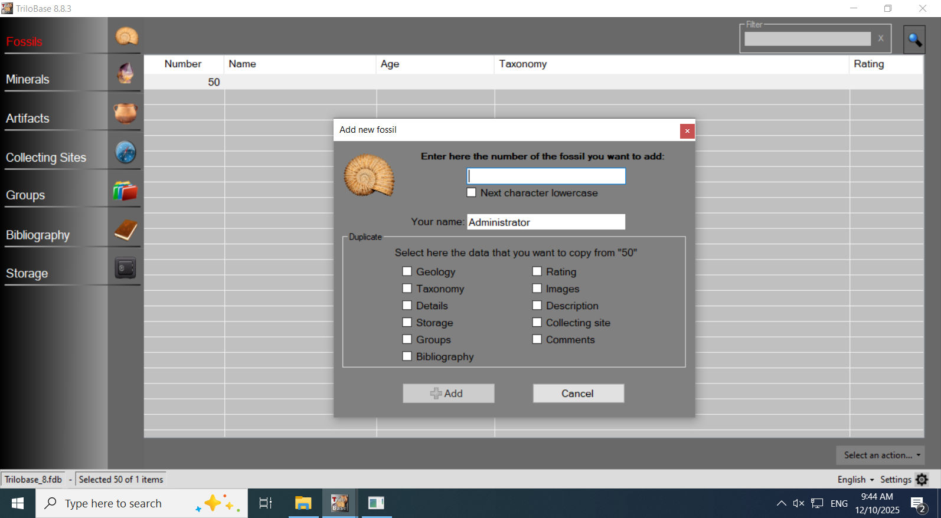Image resolution: width=941 pixels, height=518 pixels.
Task: Click the muted volume tray icon
Action: (799, 503)
